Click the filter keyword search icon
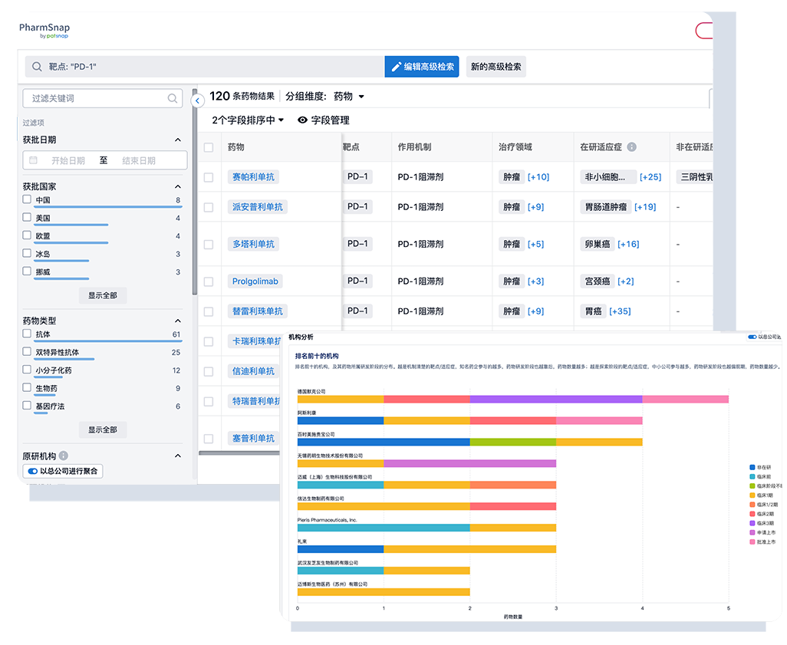The image size is (787, 645). coord(173,98)
